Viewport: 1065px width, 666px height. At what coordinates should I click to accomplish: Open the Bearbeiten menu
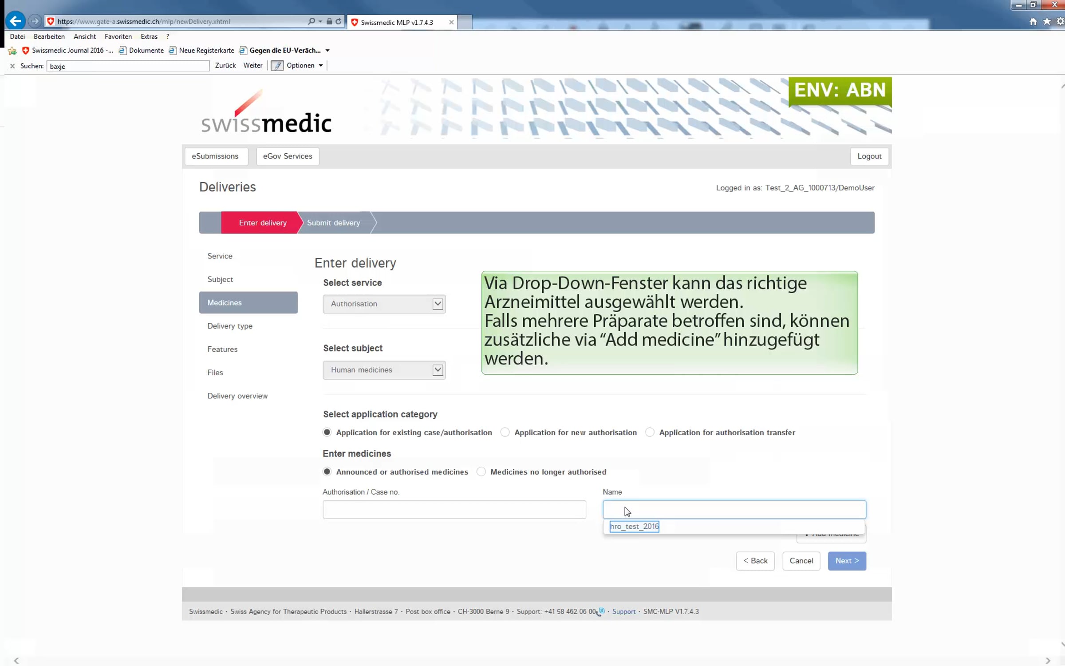point(49,36)
